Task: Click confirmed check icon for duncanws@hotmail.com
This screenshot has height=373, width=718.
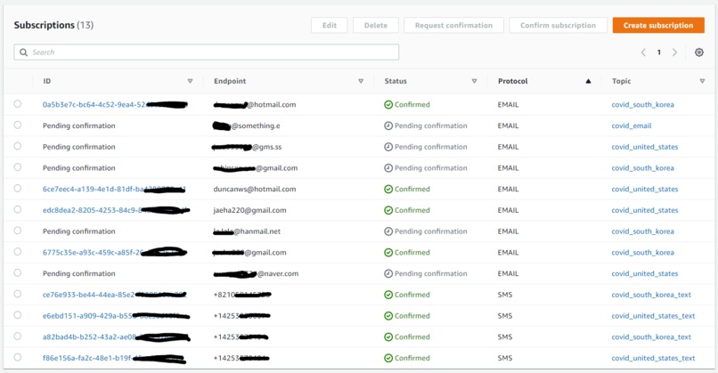Action: [388, 189]
